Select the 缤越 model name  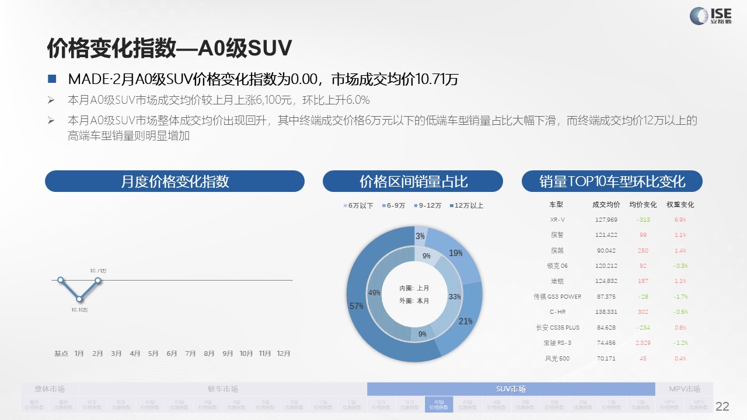tap(557, 251)
